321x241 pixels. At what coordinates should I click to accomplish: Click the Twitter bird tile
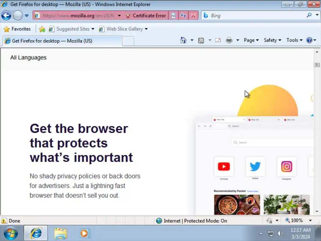[255, 166]
